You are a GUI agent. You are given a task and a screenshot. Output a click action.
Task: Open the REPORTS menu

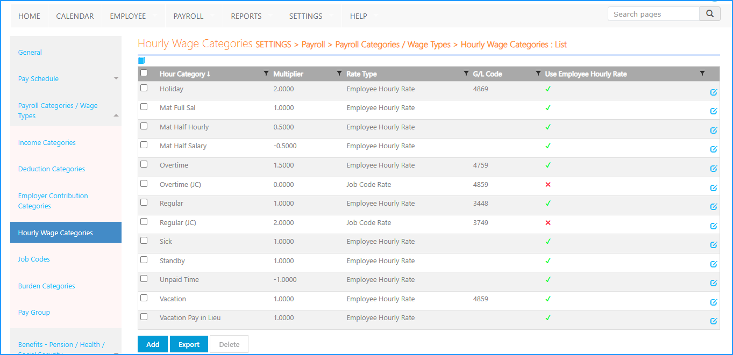point(246,16)
